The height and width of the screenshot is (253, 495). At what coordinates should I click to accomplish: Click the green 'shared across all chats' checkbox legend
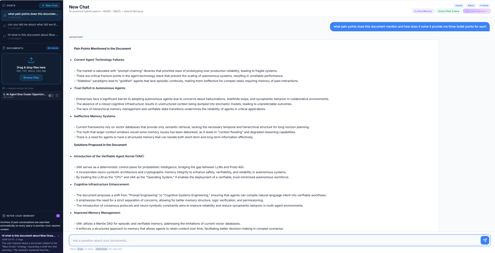[3, 88]
